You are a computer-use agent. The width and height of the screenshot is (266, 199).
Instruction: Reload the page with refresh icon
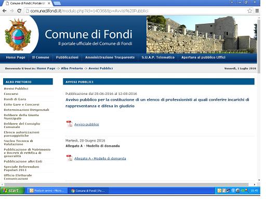(19, 11)
